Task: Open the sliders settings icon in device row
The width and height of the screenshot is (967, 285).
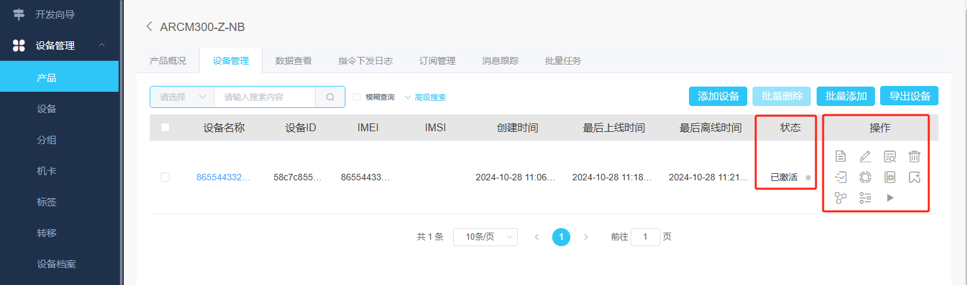Action: 865,198
